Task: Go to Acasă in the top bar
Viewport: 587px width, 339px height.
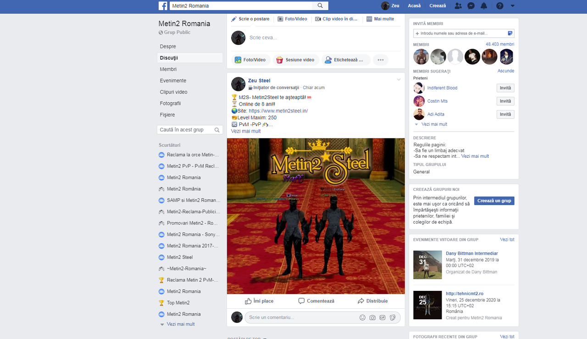Action: pyautogui.click(x=414, y=6)
